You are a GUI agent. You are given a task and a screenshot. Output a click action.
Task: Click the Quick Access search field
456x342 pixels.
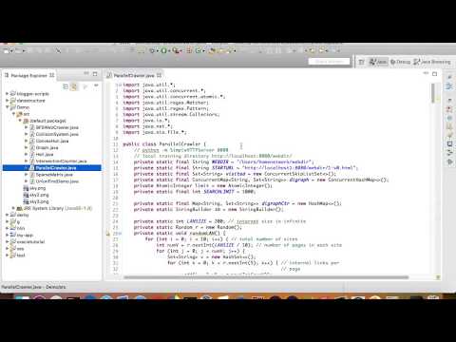[x=329, y=62]
